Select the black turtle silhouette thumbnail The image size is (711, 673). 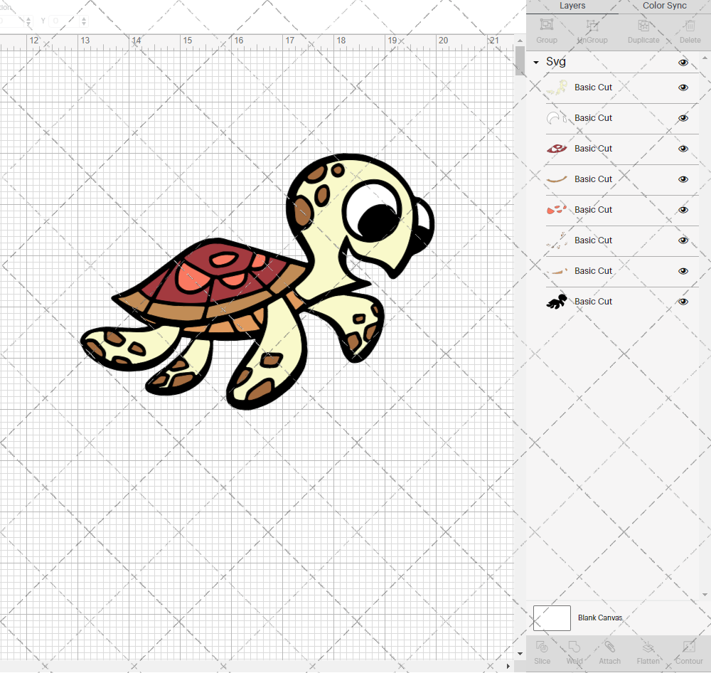coord(557,302)
